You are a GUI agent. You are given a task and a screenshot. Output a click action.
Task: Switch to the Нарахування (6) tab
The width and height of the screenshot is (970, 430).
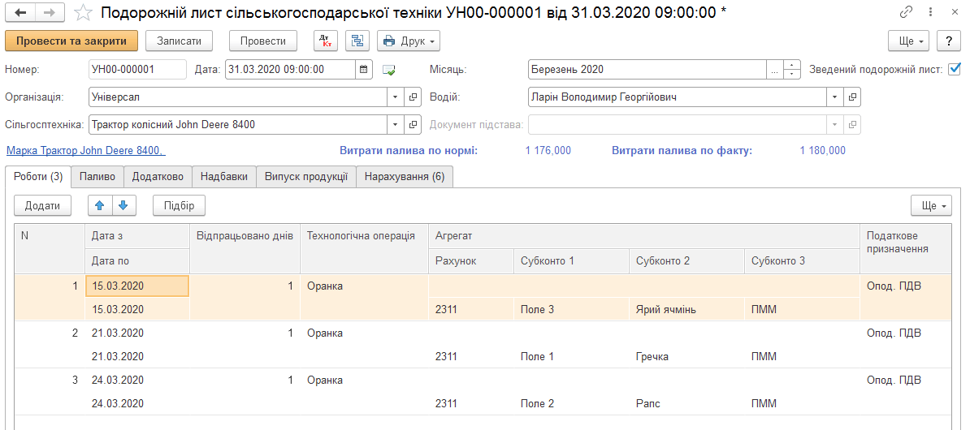[x=405, y=177]
